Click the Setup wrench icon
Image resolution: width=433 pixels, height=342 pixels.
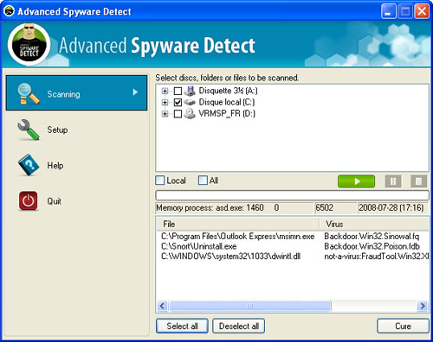tap(29, 130)
